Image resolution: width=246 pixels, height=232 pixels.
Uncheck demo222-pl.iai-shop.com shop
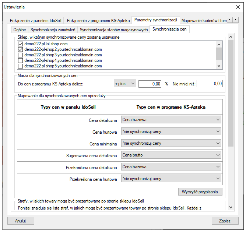pos(20,44)
